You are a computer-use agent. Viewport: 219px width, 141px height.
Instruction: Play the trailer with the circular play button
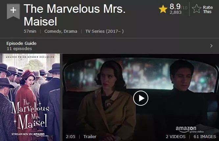pos(141,98)
